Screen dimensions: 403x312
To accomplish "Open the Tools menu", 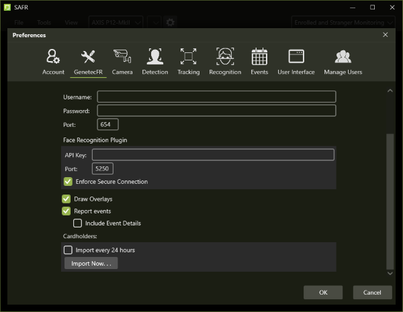I will tap(44, 23).
